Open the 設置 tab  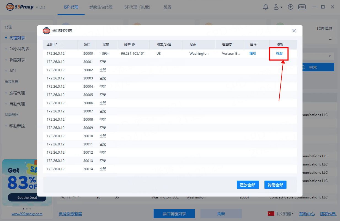(167, 7)
